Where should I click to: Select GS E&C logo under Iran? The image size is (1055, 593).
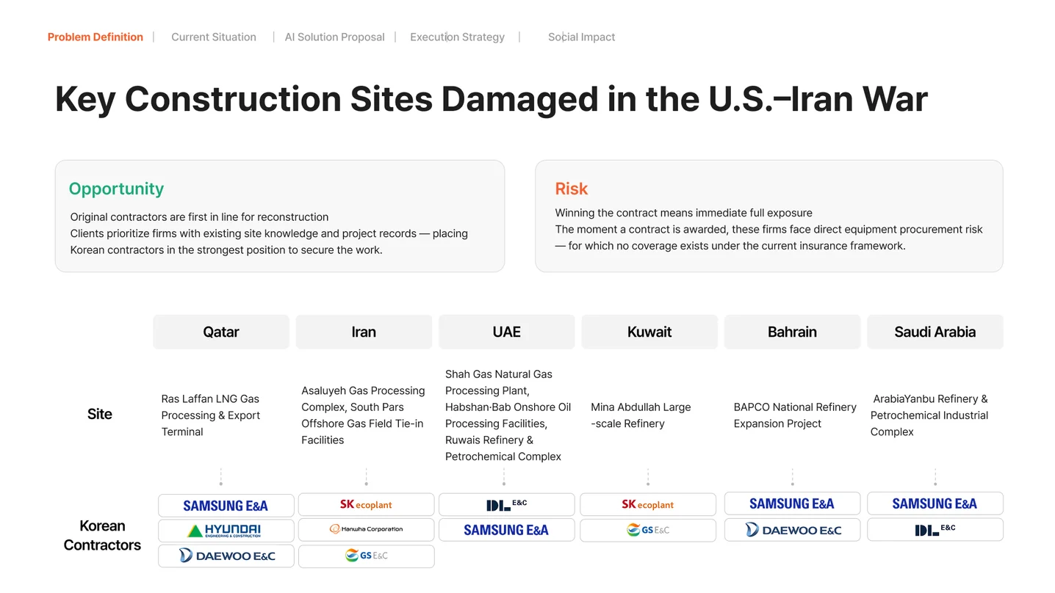(x=366, y=556)
